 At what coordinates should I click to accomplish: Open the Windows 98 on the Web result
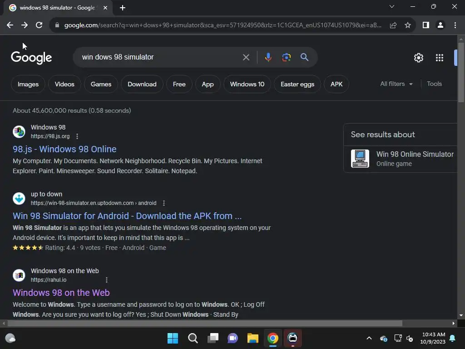61,293
